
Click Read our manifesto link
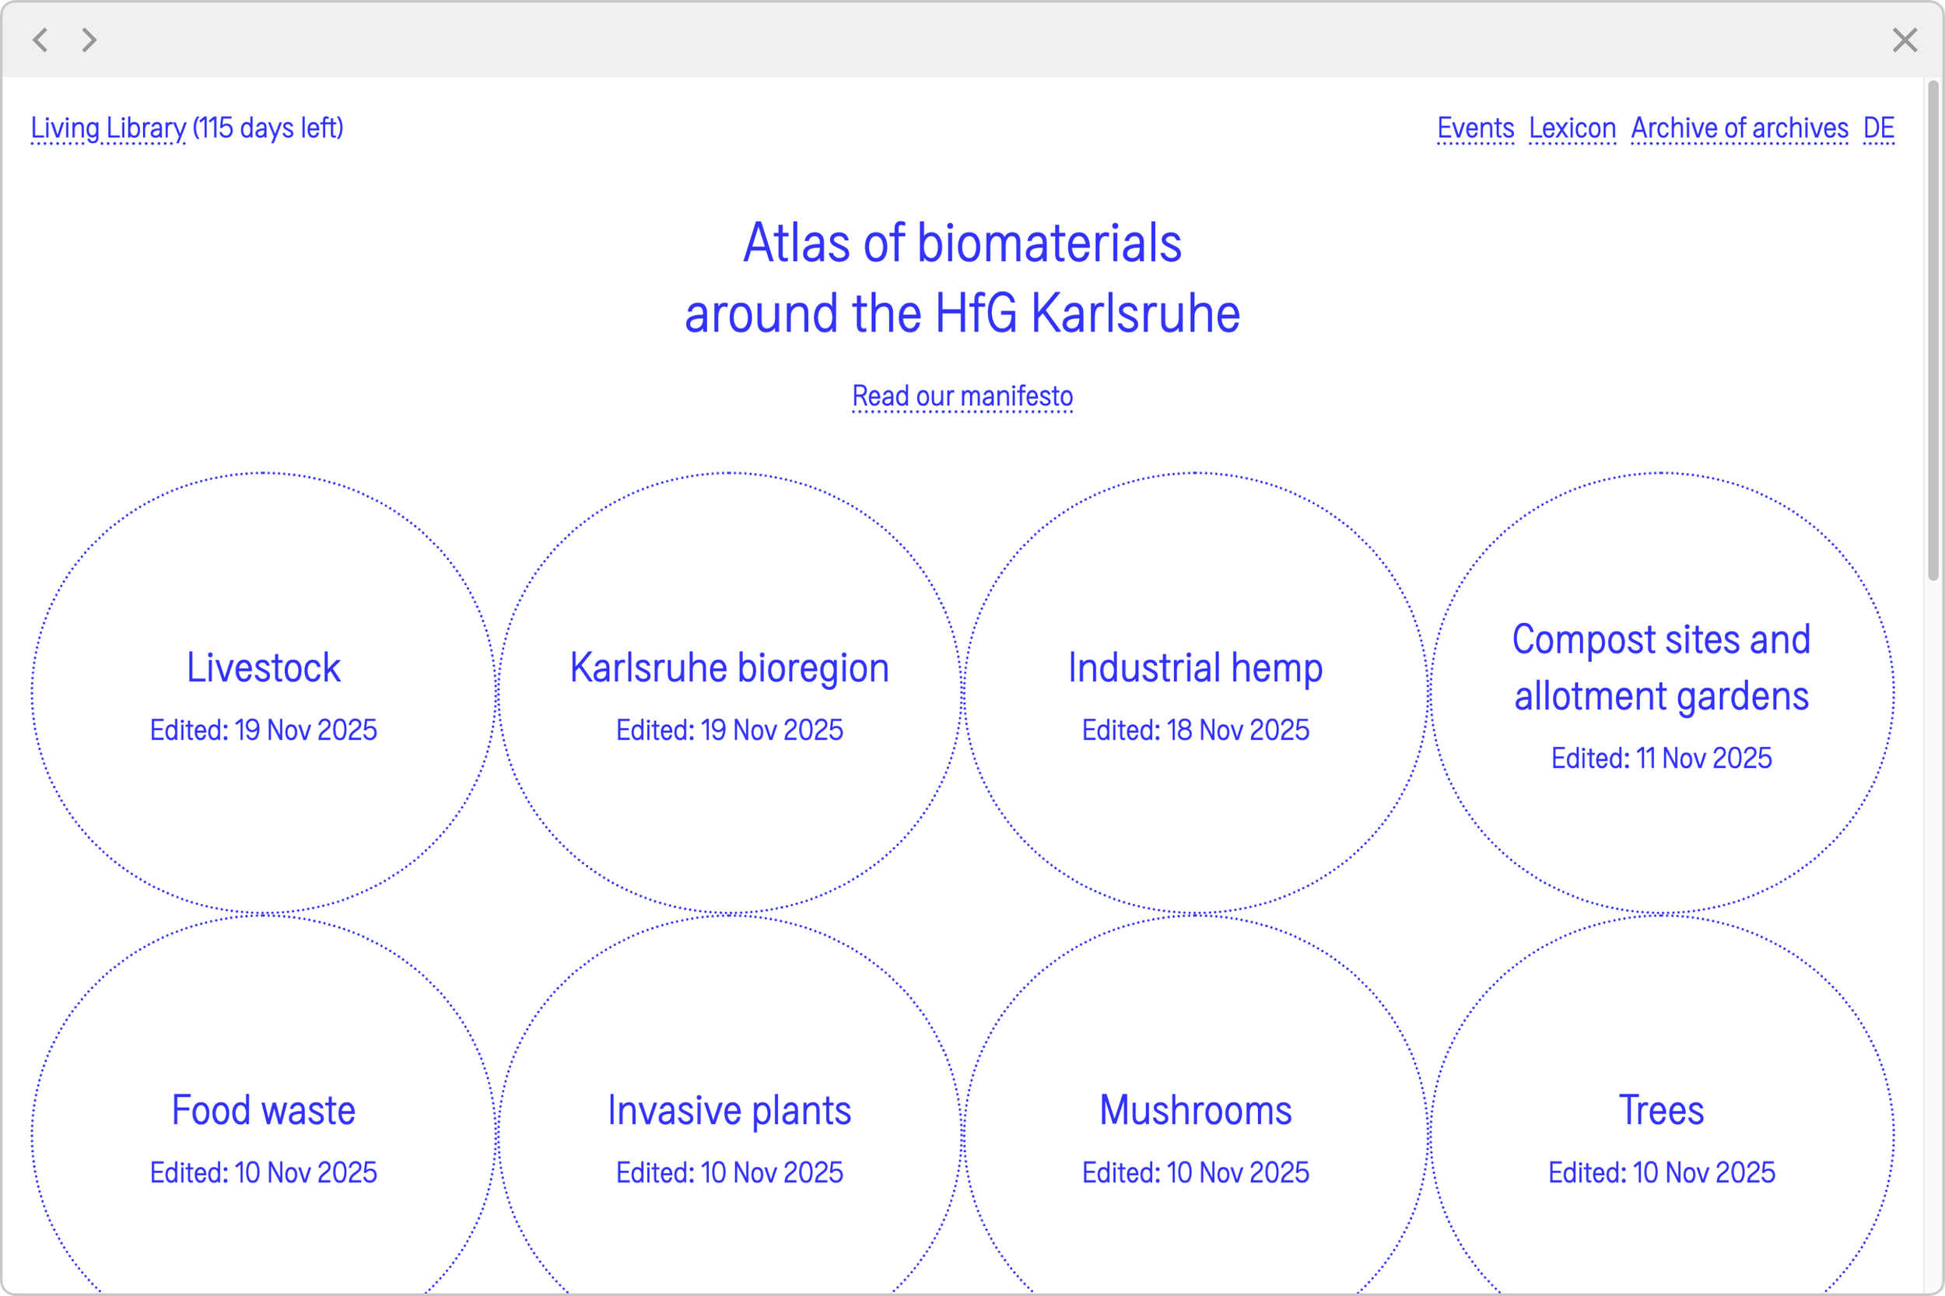[x=962, y=396]
